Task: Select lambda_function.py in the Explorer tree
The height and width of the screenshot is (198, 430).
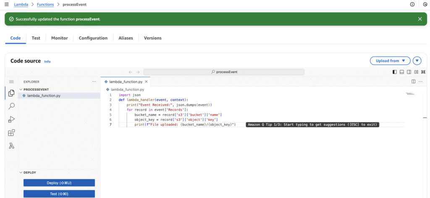Action: (59, 96)
